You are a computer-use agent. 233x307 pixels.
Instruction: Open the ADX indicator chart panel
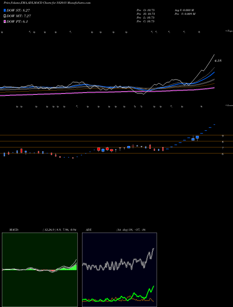click(119, 270)
